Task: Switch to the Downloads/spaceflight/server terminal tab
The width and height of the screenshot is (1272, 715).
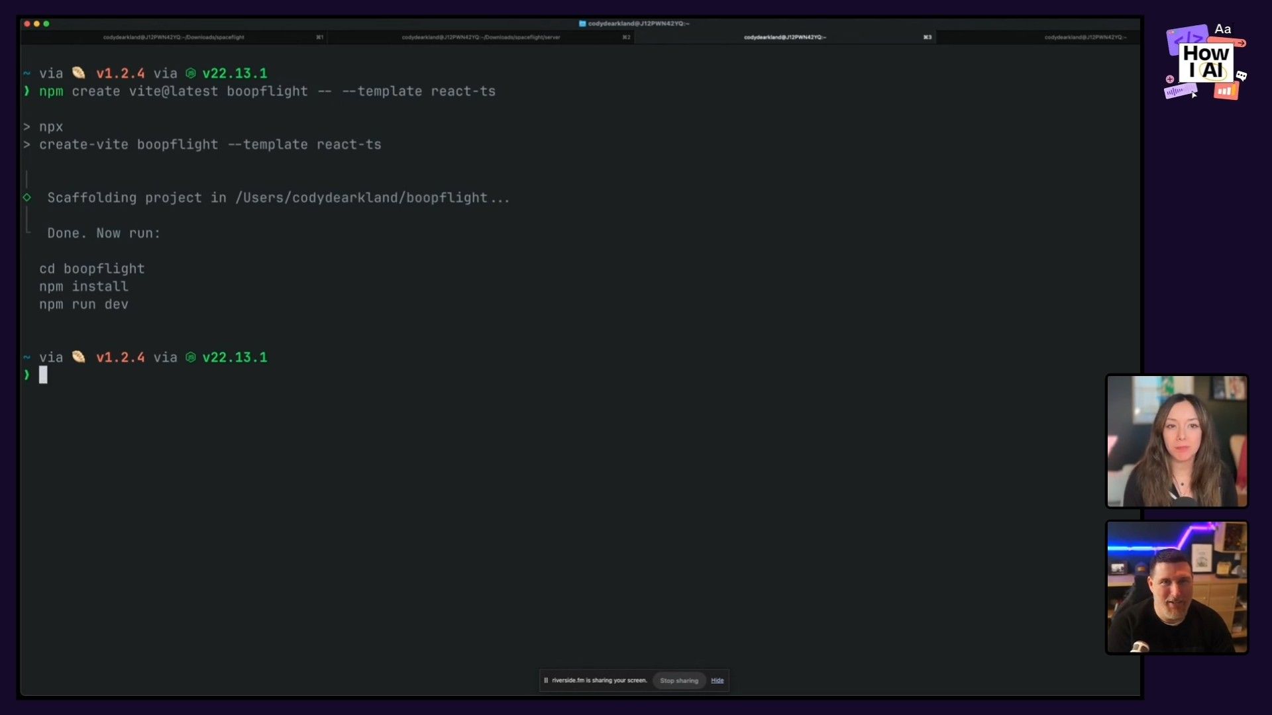Action: pyautogui.click(x=481, y=38)
